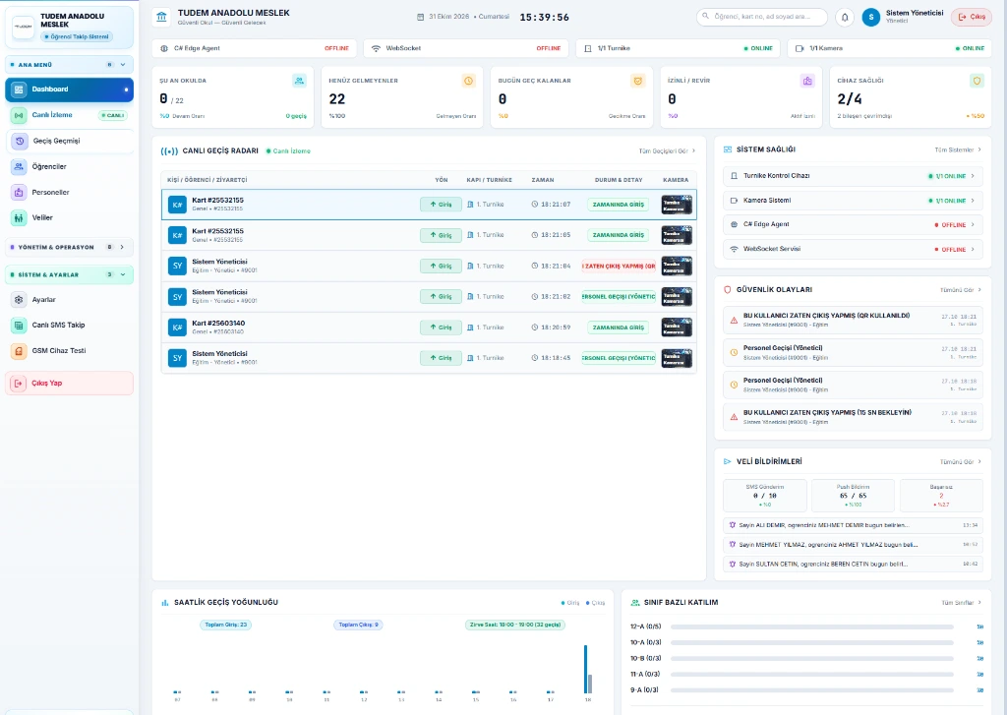Go to Dashboard in the sidebar
Image resolution: width=1007 pixels, height=715 pixels.
(x=70, y=89)
